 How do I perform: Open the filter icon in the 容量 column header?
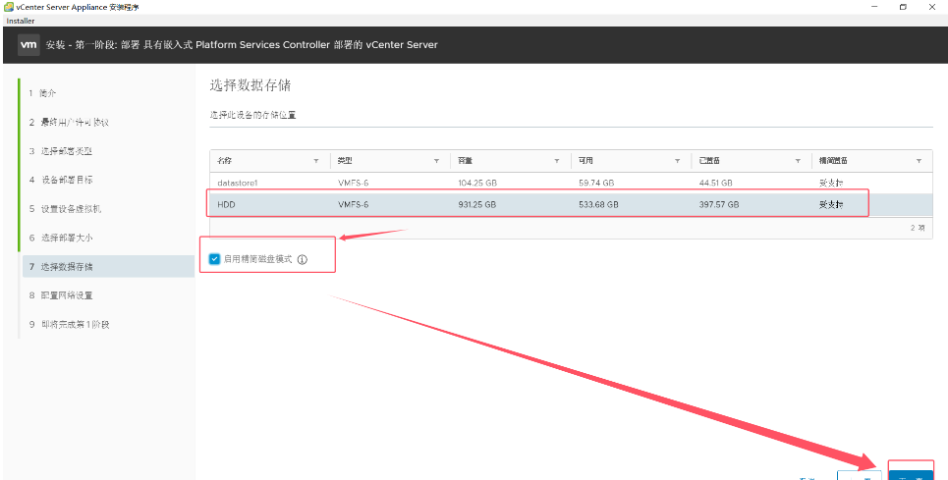[x=557, y=161]
